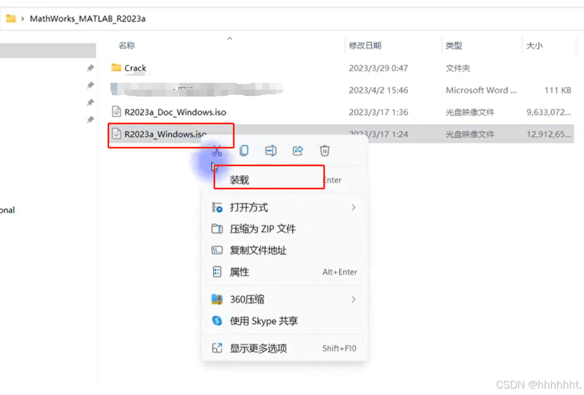Choose 复制文件地址 menu entry
Screen dimensions: 584x395
coord(285,250)
